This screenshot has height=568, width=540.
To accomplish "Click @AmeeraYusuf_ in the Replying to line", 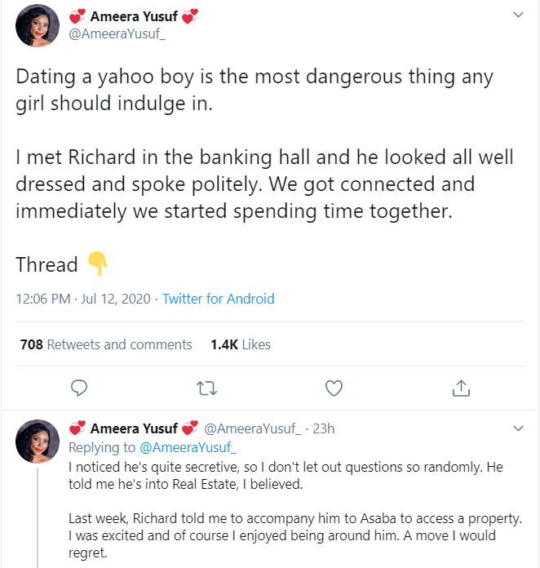I will 188,447.
